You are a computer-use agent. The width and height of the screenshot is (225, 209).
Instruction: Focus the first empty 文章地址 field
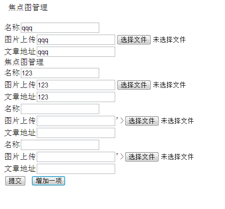tap(76, 133)
